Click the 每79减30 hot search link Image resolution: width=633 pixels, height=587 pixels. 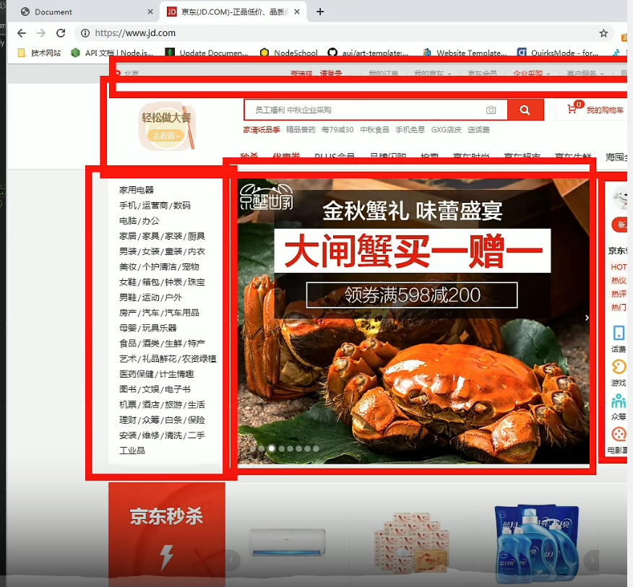coord(337,129)
